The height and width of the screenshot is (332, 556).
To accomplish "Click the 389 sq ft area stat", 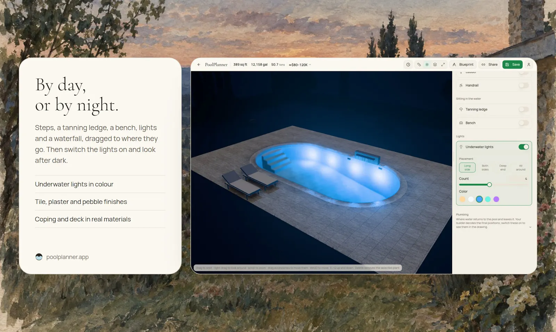I will [240, 65].
